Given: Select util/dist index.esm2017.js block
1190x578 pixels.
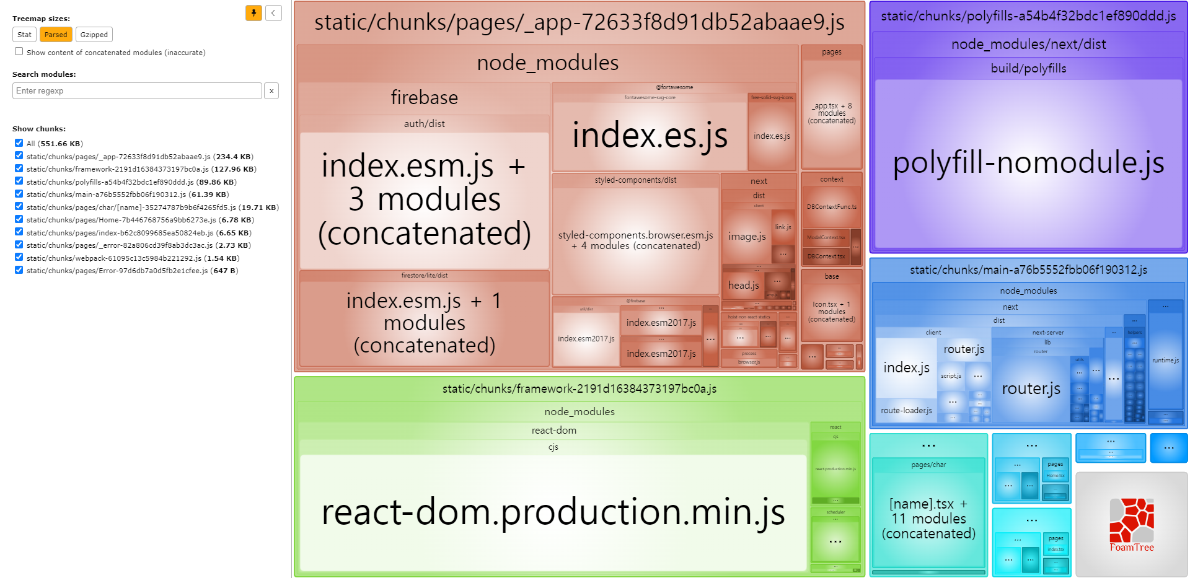Looking at the screenshot, I should [x=586, y=339].
